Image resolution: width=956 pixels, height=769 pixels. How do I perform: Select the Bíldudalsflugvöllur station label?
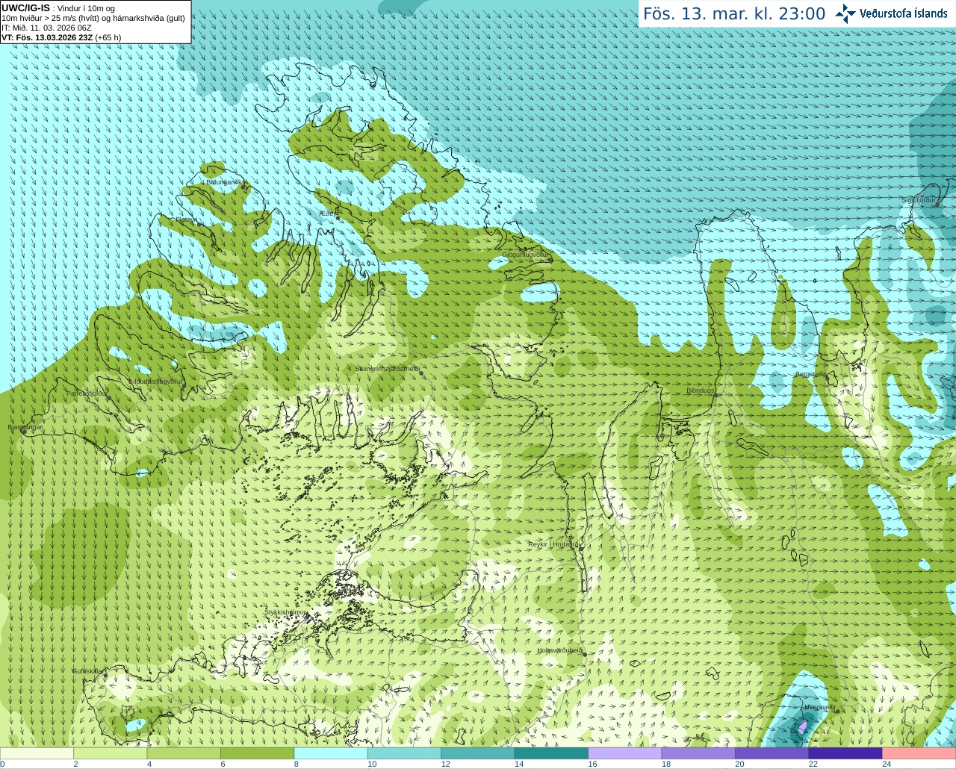pos(155,381)
